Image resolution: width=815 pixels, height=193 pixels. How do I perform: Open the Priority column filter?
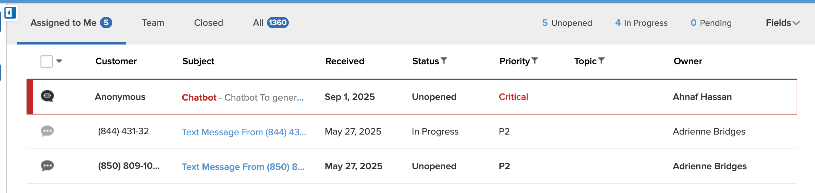(x=535, y=61)
